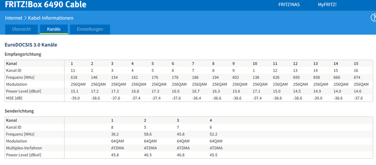Click downstream frequency value 674
The image size is (376, 165).
point(357,77)
